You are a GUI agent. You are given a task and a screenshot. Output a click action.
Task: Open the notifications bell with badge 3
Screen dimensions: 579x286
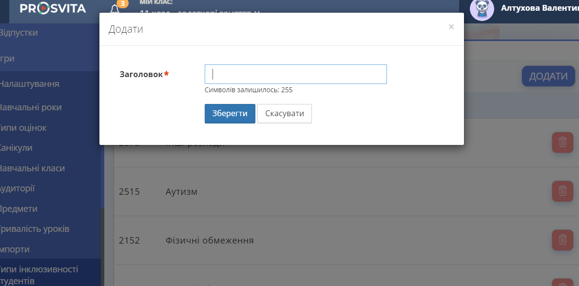point(115,9)
